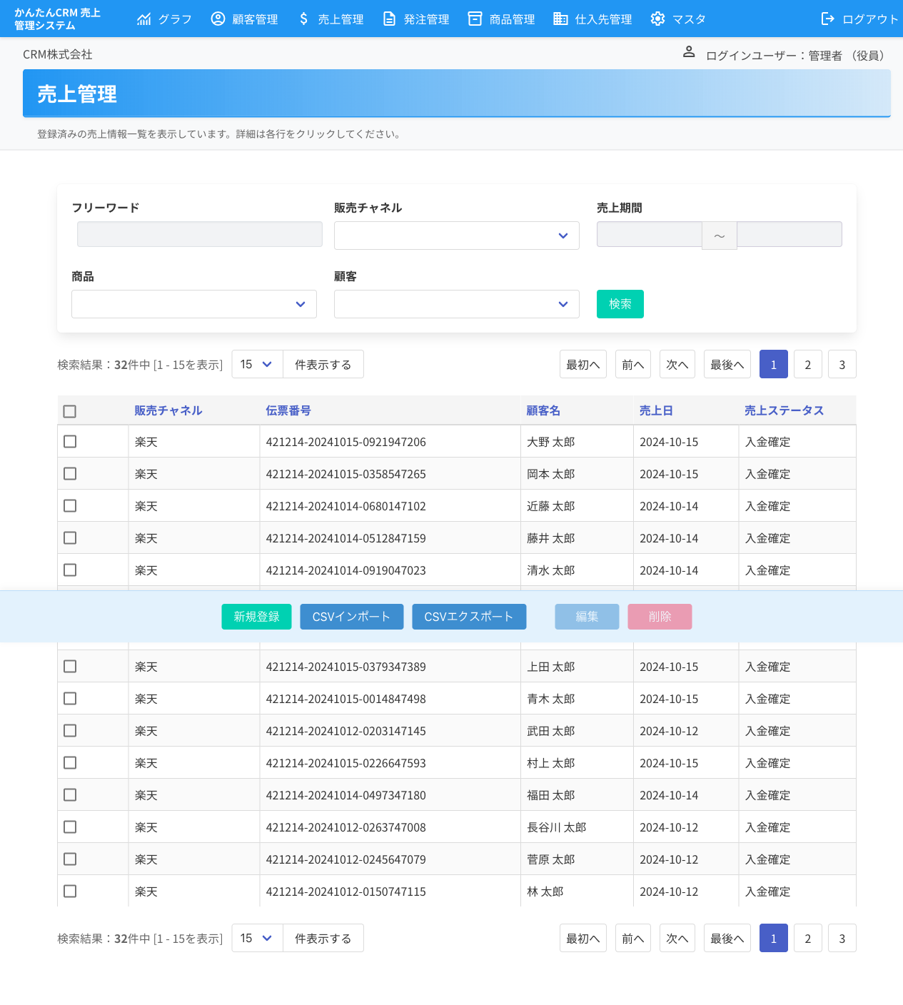Image resolution: width=903 pixels, height=1005 pixels.
Task: Open the 仕入先管理 supplier building icon
Action: [x=560, y=19]
